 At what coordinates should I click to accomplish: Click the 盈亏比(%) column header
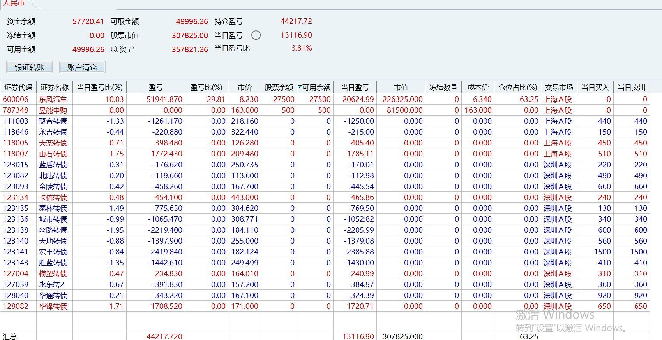207,88
